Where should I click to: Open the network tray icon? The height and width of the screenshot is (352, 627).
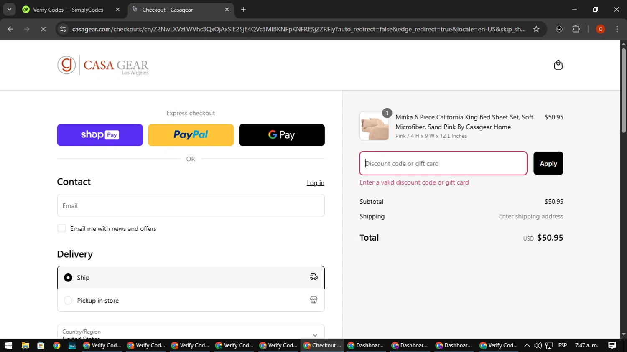(x=549, y=345)
